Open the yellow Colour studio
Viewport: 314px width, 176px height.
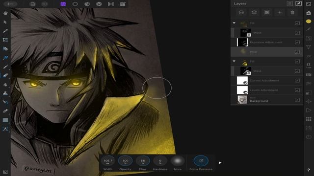[309, 22]
